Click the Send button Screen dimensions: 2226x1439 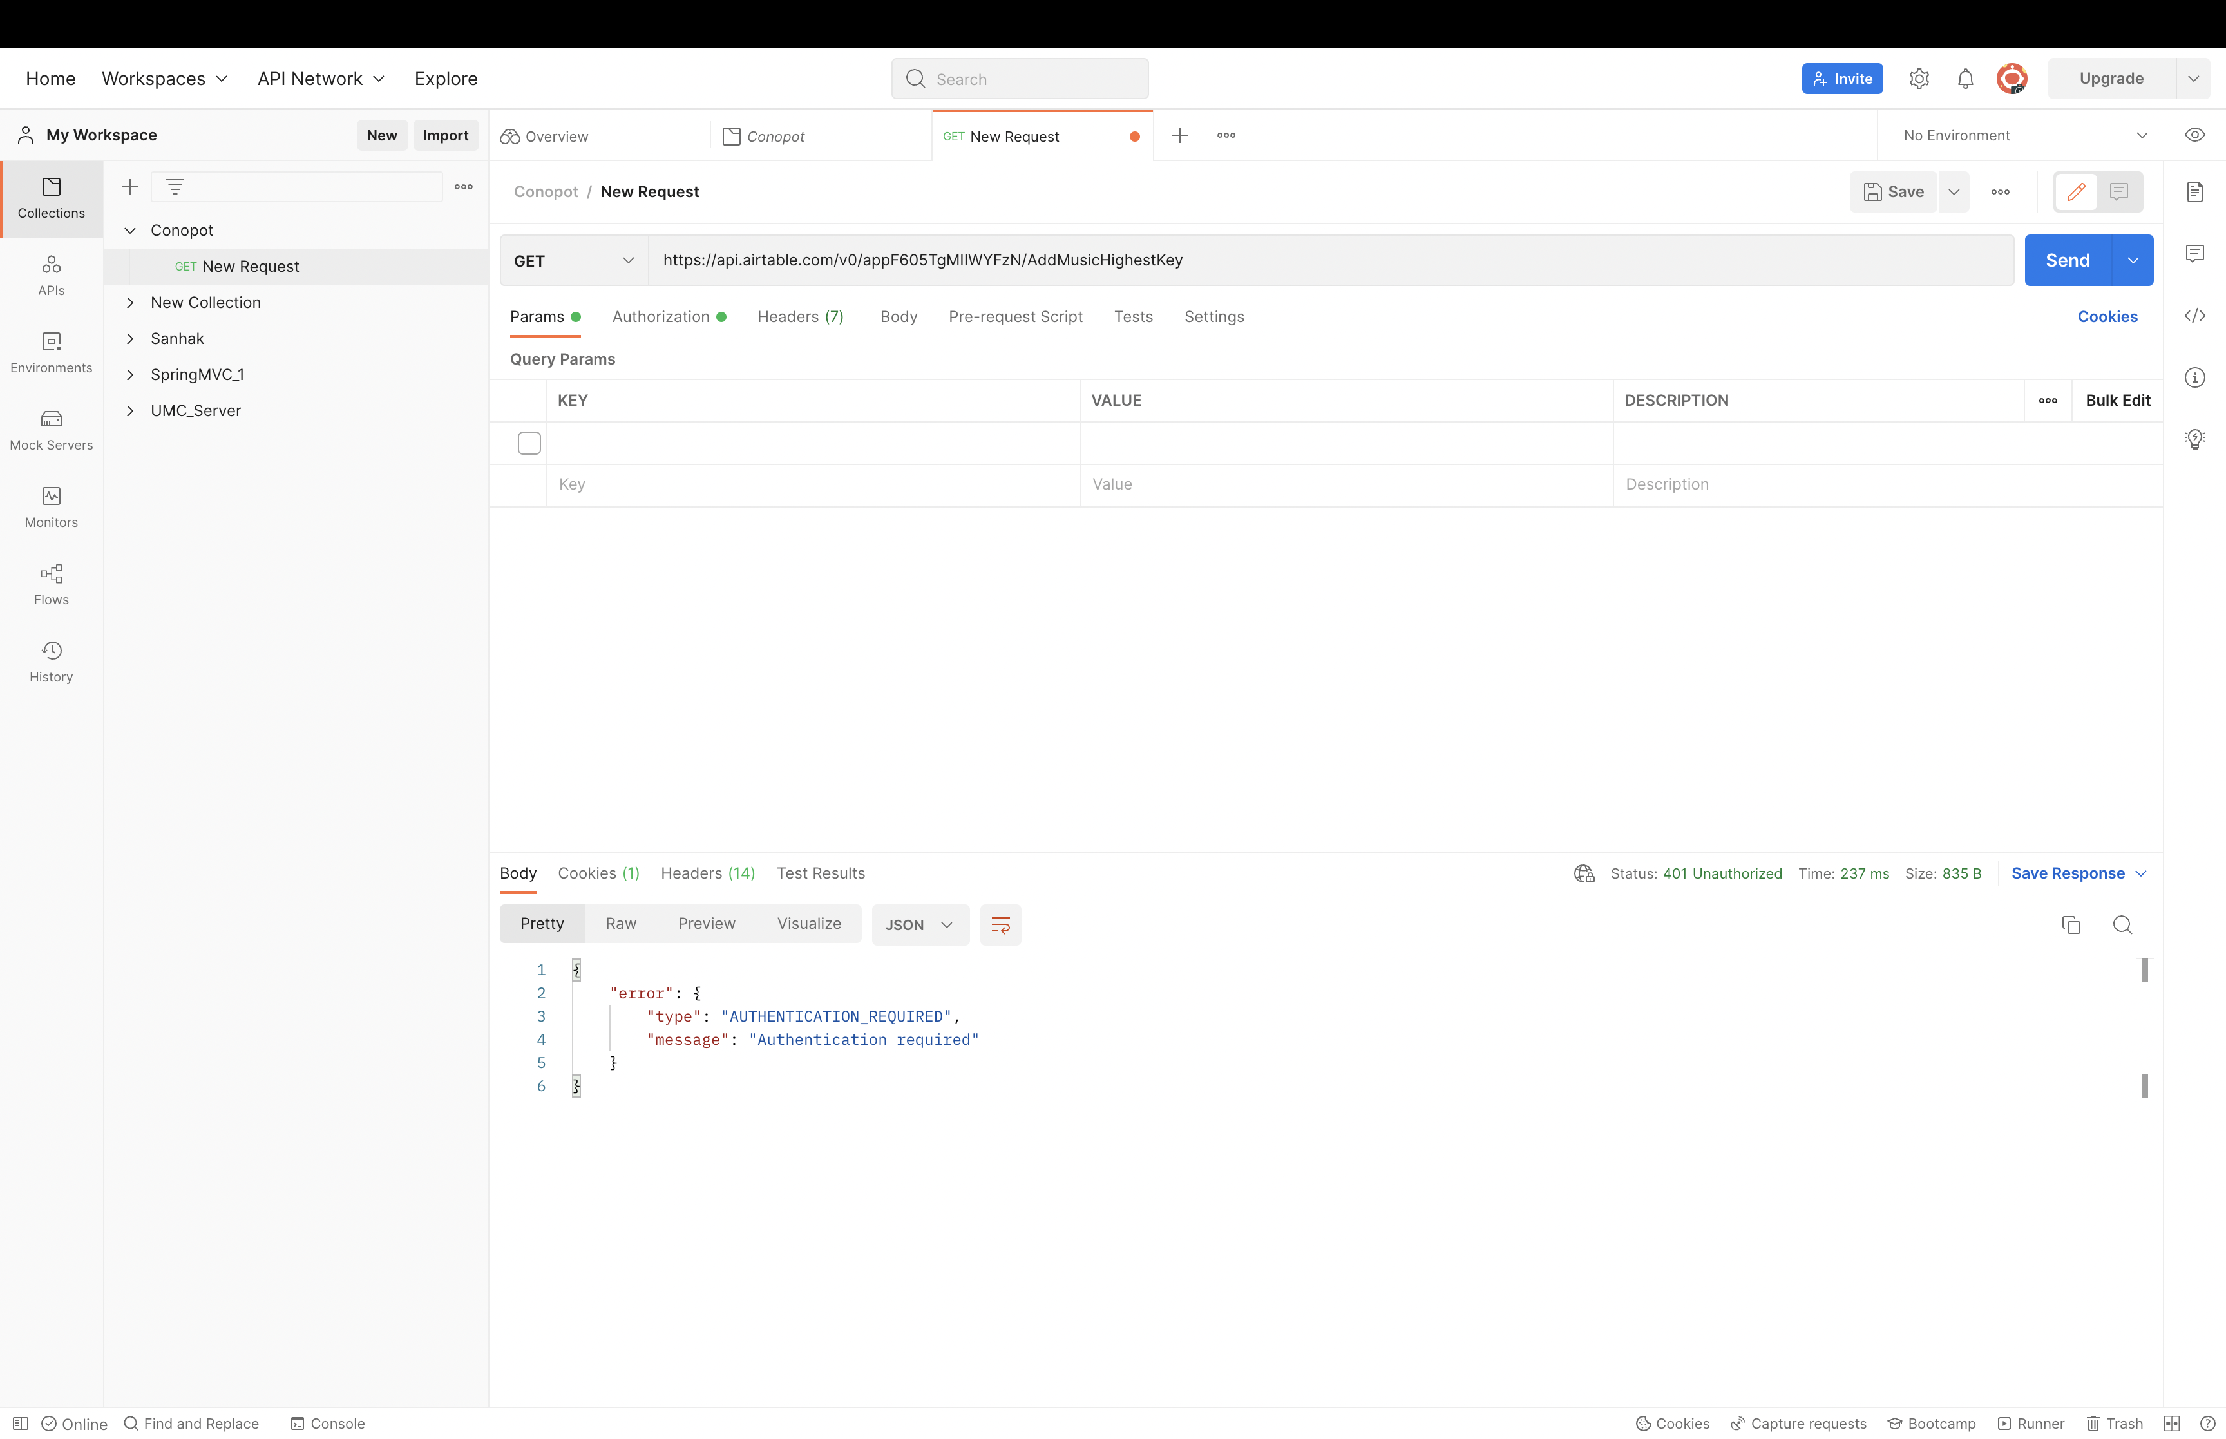(2067, 261)
